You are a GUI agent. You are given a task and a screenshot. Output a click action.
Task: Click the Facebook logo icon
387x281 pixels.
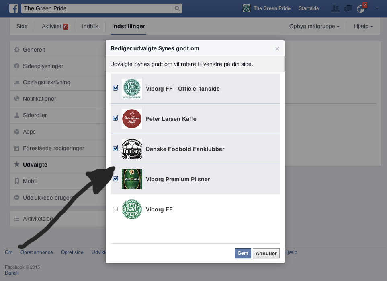[14, 8]
